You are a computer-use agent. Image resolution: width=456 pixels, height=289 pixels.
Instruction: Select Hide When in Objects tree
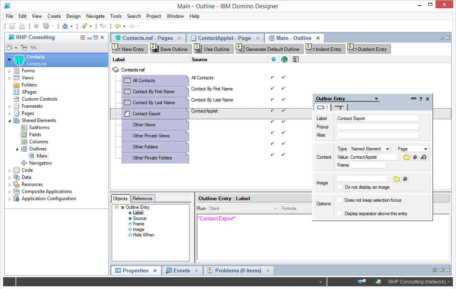coord(143,235)
